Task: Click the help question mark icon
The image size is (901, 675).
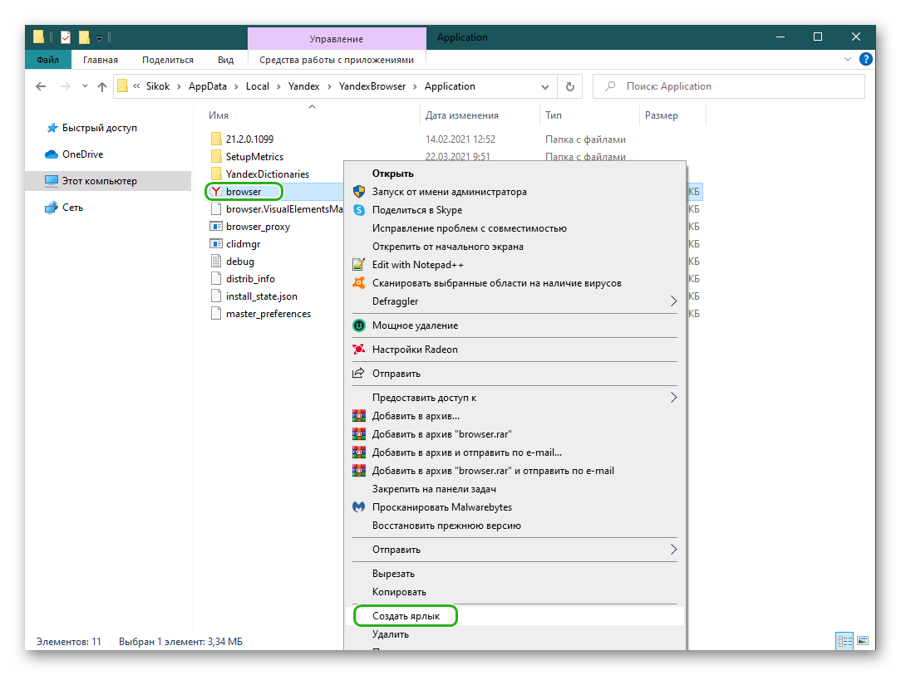Action: click(865, 60)
